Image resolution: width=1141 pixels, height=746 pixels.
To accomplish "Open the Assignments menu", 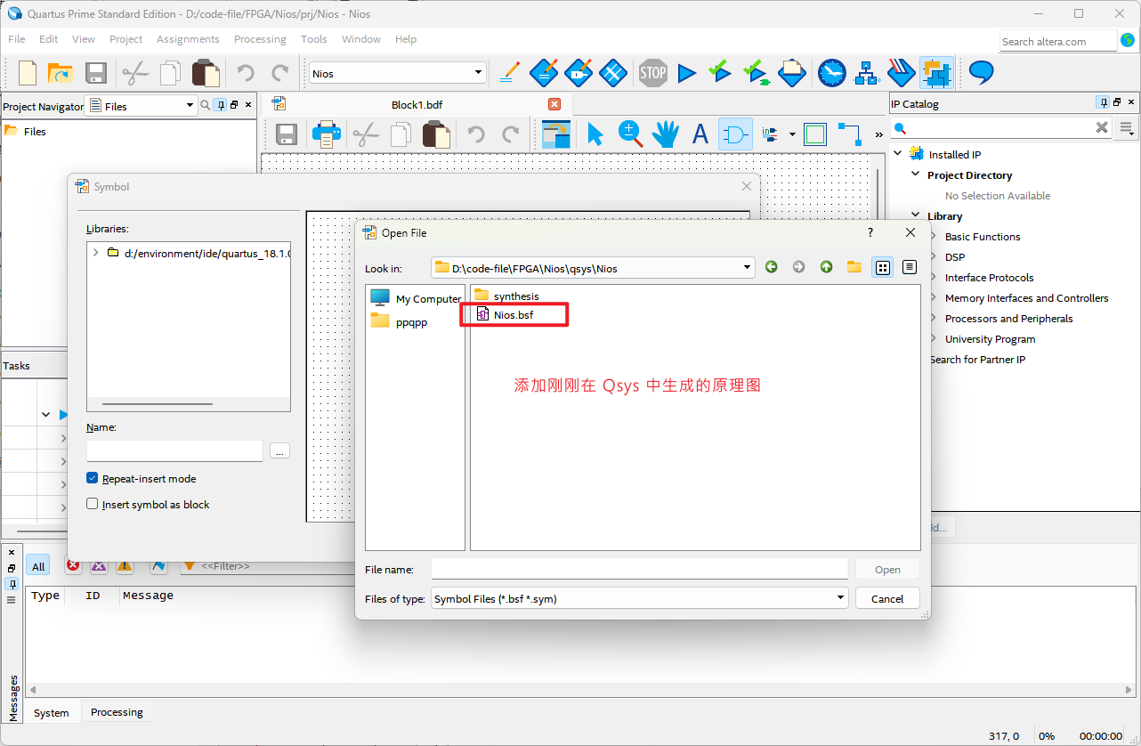I will click(188, 39).
